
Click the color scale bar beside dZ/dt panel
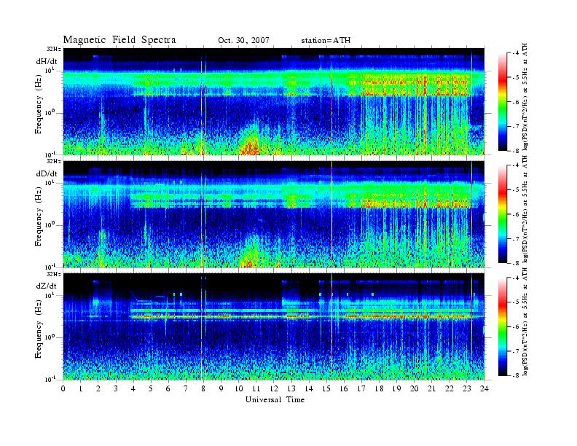coord(502,326)
